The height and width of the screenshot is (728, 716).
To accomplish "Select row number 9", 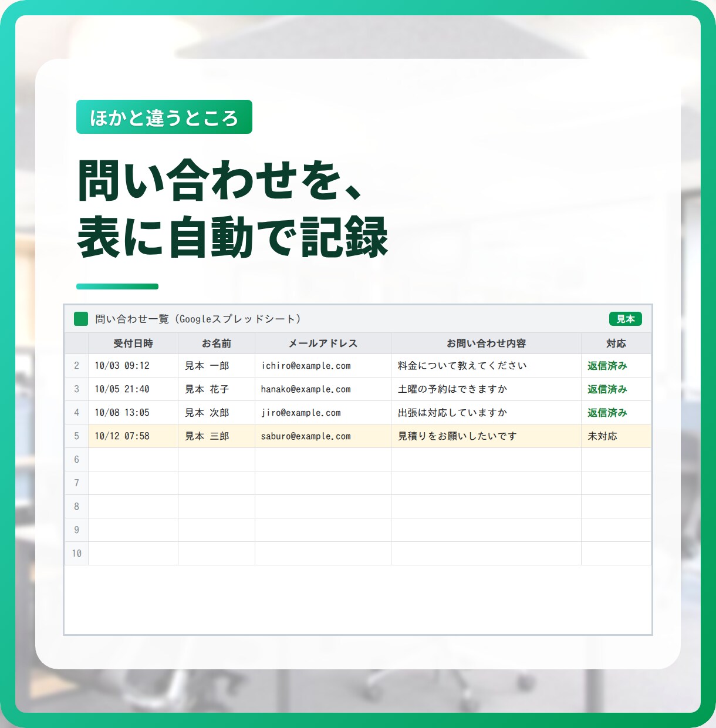I will pos(76,530).
